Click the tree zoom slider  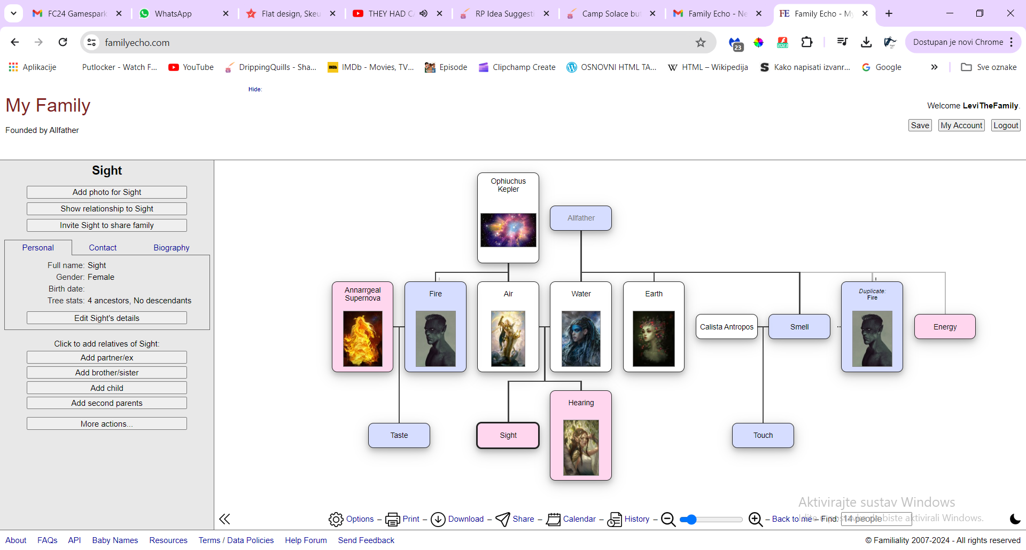[x=711, y=520]
